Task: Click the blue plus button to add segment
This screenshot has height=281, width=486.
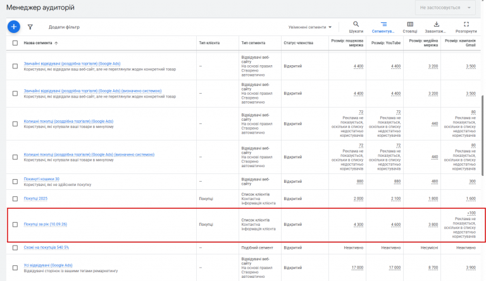Action: [x=14, y=27]
